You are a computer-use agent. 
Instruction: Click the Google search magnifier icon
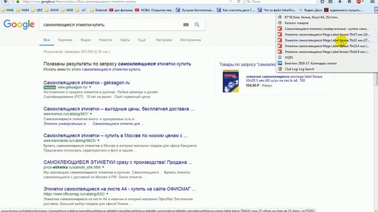click(197, 25)
